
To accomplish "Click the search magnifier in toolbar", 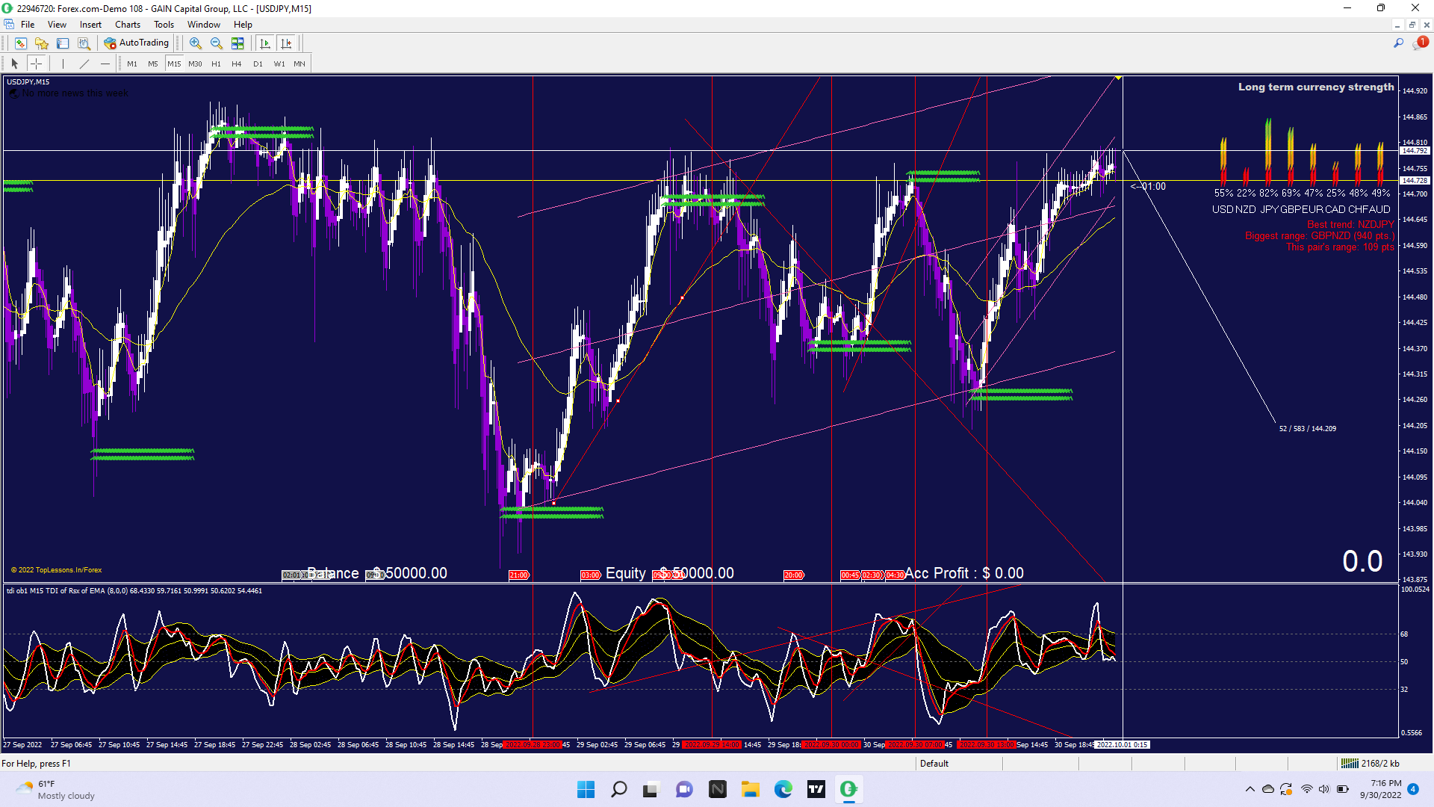I will 1398,43.
